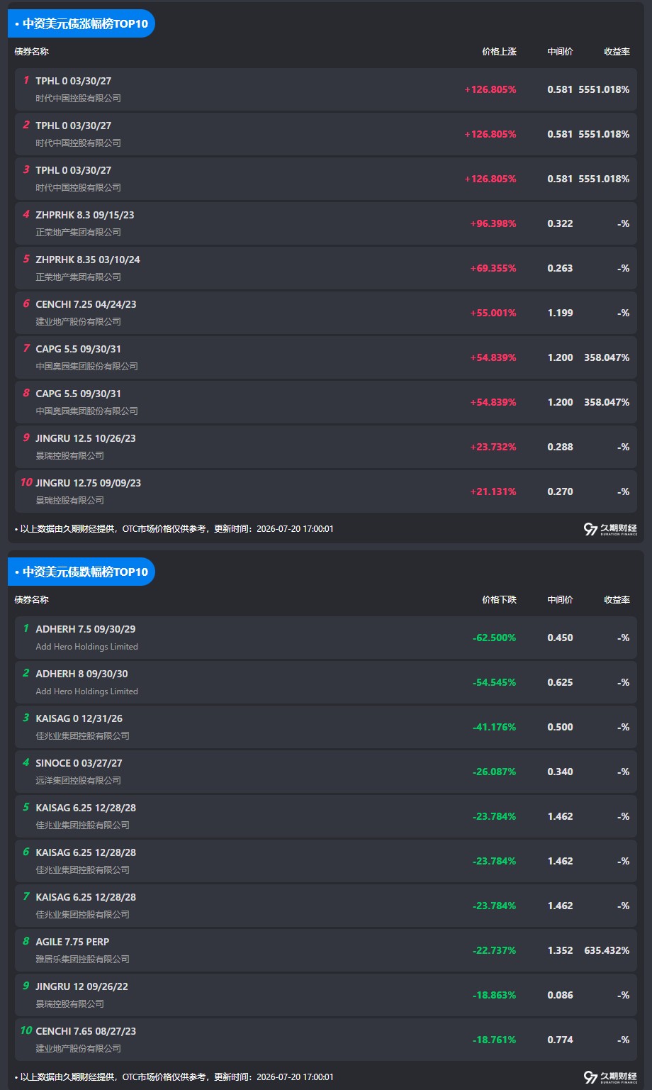Click the 久期财经 logo in the gainers panel footer
Viewport: 652px width, 1090px height.
pos(610,529)
